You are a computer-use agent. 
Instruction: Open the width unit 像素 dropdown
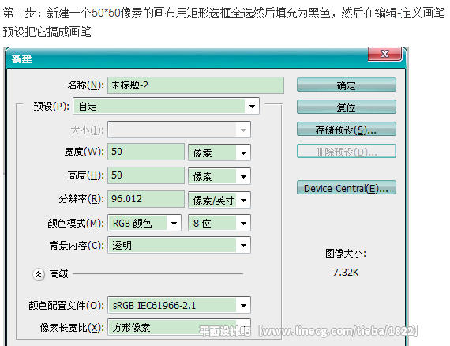(219, 152)
